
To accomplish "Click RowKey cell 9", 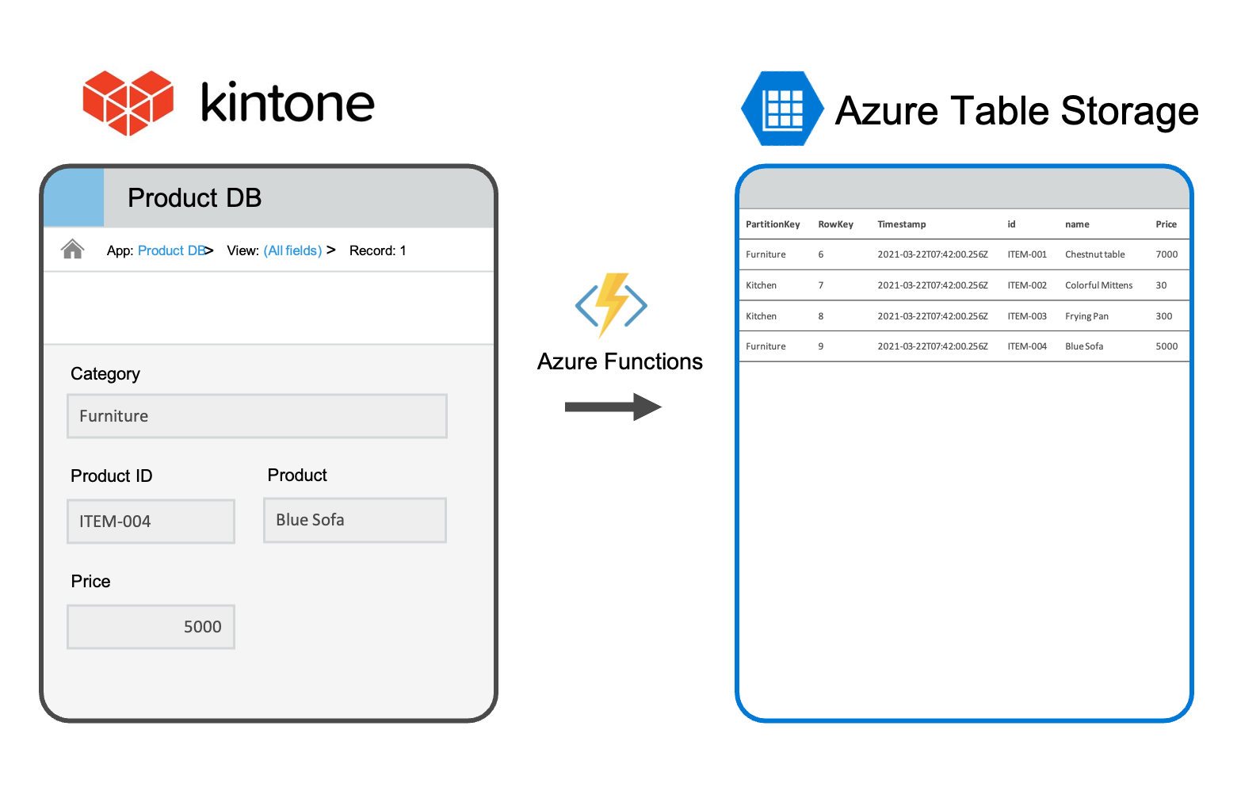I will (821, 346).
